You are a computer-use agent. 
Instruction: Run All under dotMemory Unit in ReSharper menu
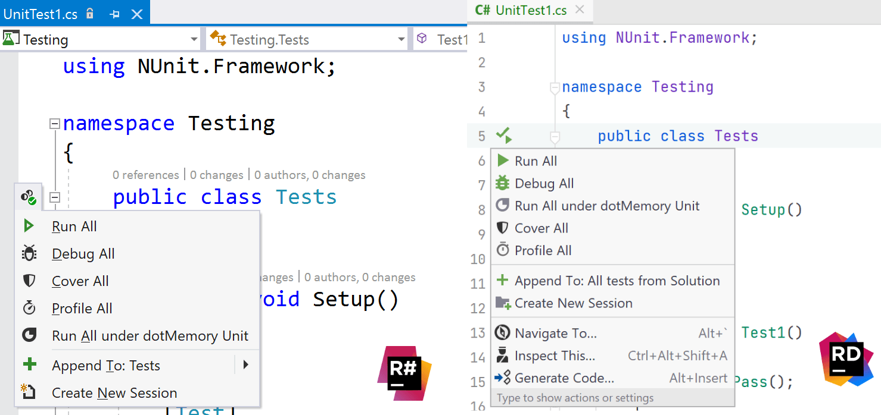tap(150, 336)
